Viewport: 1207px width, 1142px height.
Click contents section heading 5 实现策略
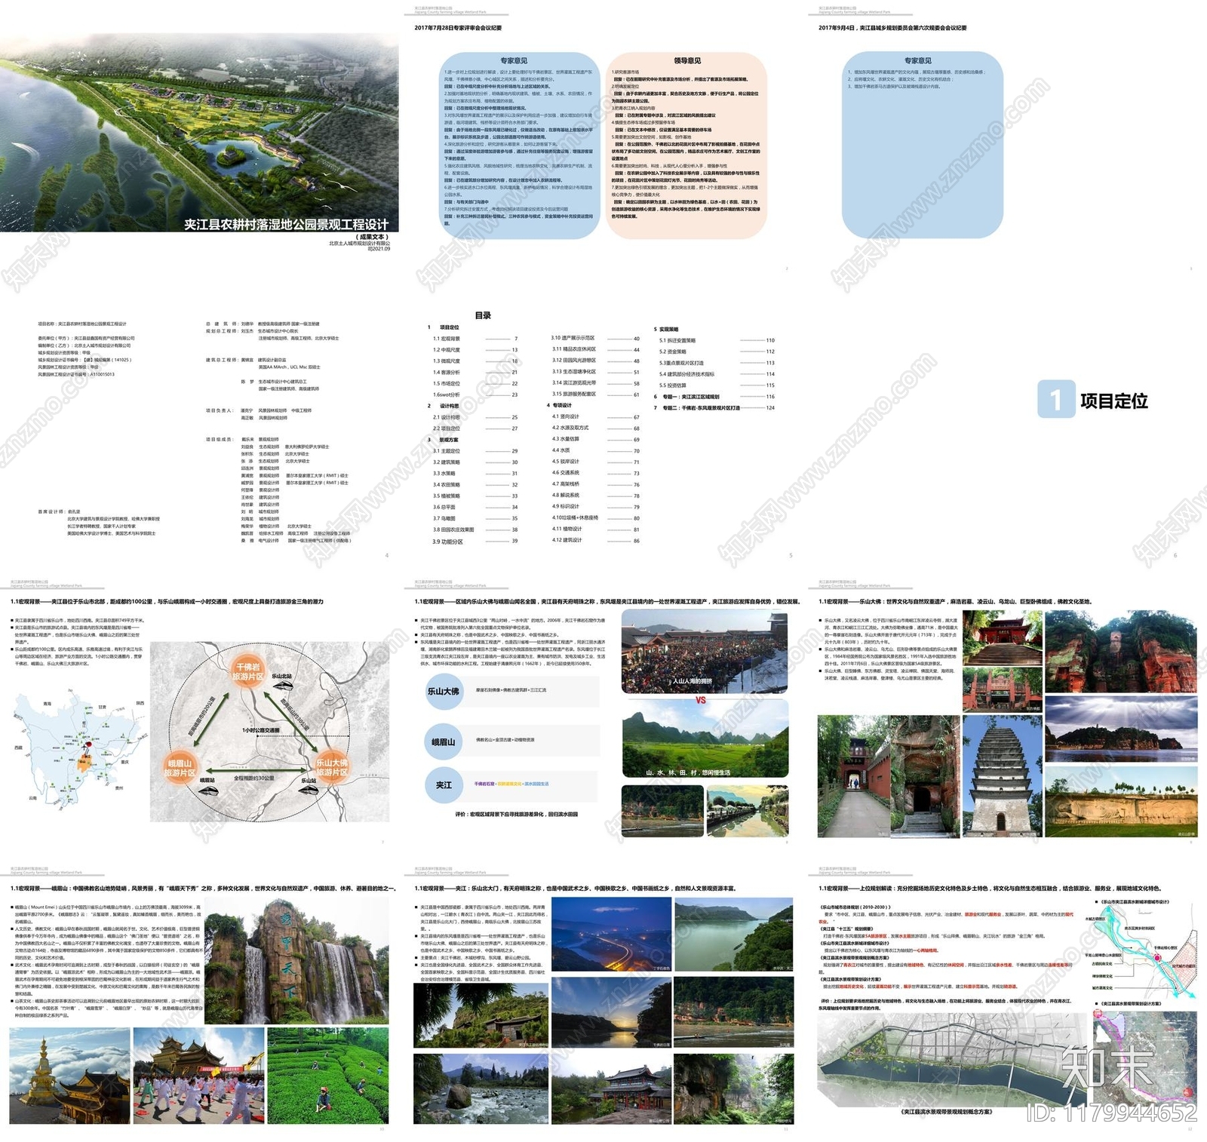click(666, 330)
